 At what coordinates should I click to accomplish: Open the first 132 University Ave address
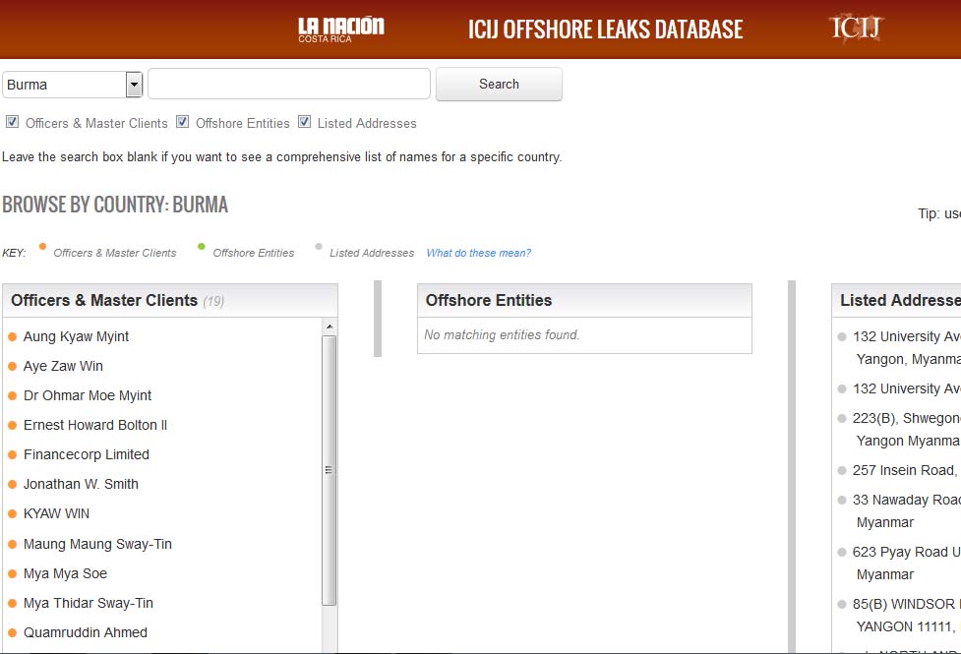coord(907,347)
